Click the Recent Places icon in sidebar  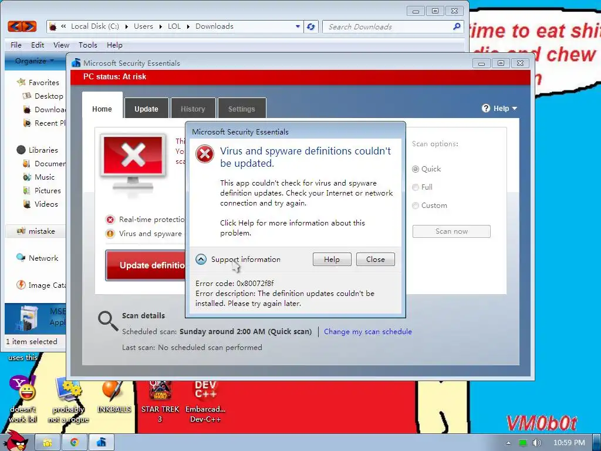[x=27, y=123]
